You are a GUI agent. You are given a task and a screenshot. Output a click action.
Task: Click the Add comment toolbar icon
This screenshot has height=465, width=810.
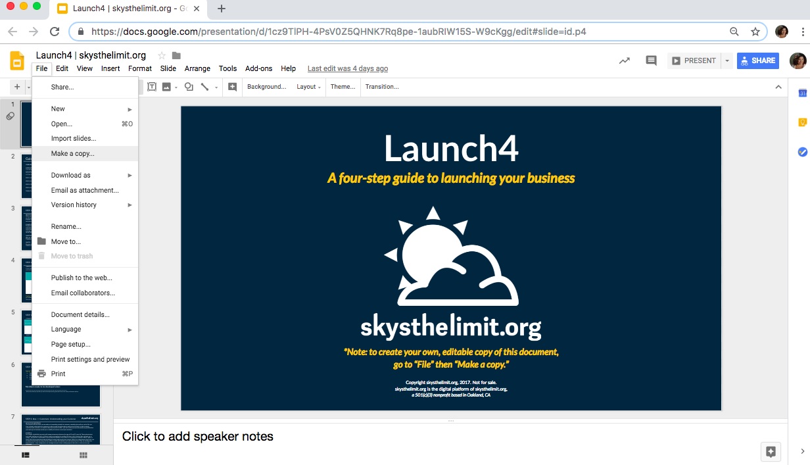click(232, 87)
